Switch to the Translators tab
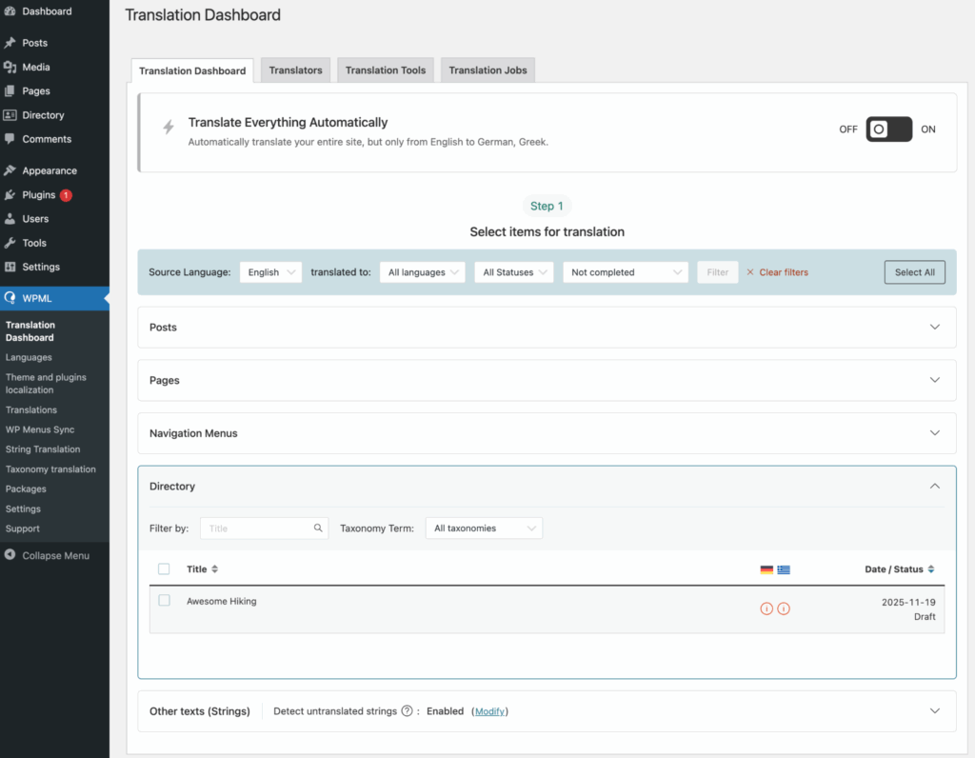The image size is (975, 758). click(295, 70)
